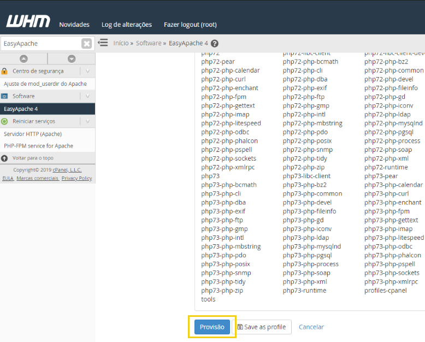Collapse the Software section chevron
425x342 pixels.
(87, 96)
